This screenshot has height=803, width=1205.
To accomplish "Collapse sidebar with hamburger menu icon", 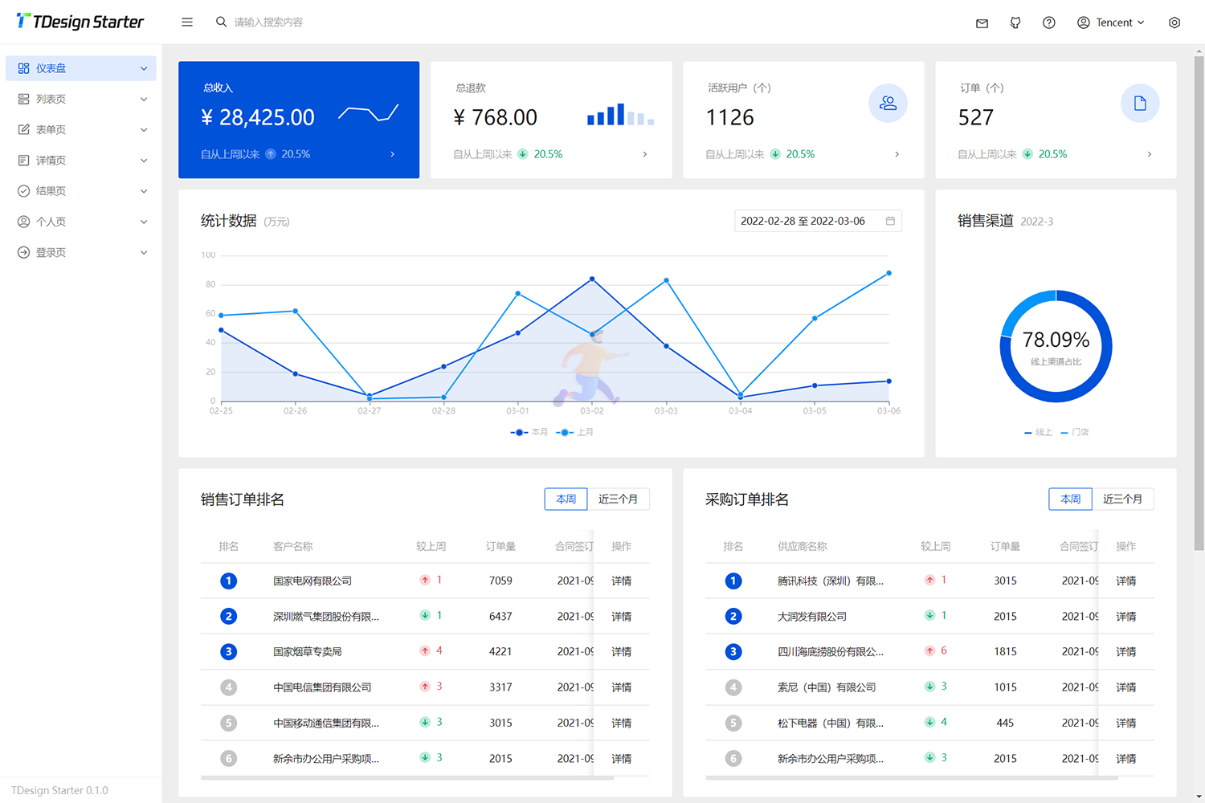I will [187, 22].
